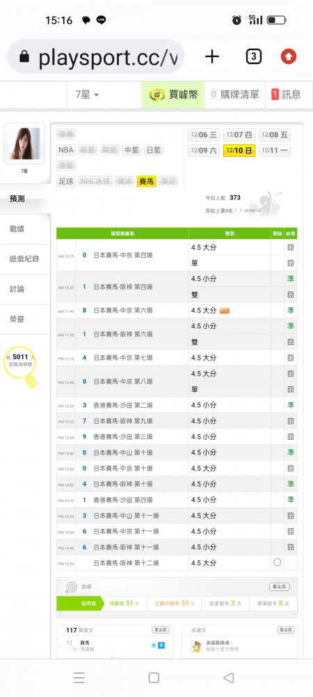Viewport: 313px width, 697px height.
Task: Tap the Android home square icon
Action: click(154, 677)
